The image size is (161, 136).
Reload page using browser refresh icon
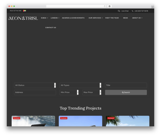point(105,6)
